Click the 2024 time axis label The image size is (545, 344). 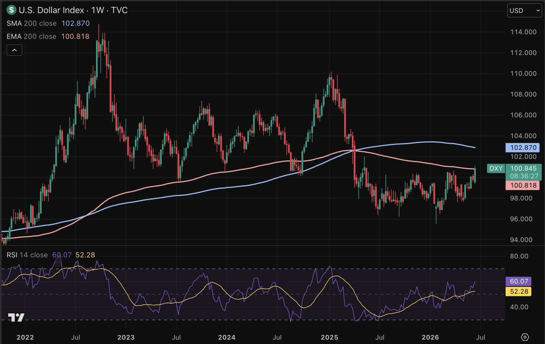point(227,337)
